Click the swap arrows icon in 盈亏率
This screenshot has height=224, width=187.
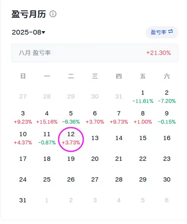click(x=171, y=31)
